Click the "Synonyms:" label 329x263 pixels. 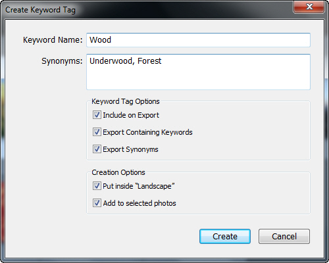[x=62, y=61]
